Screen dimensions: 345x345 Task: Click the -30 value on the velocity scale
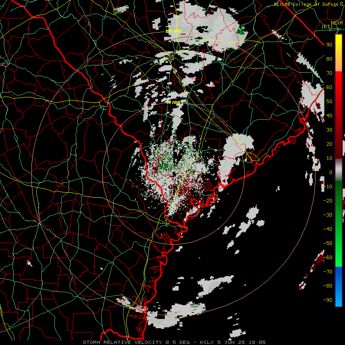click(x=328, y=215)
